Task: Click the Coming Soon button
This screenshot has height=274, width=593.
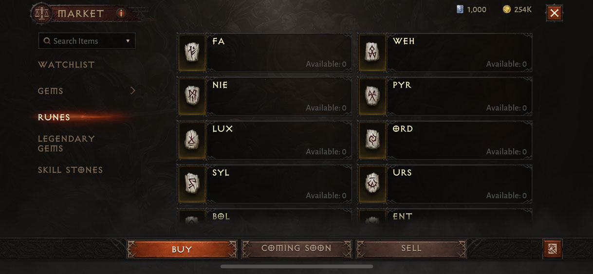Action: pos(296,248)
